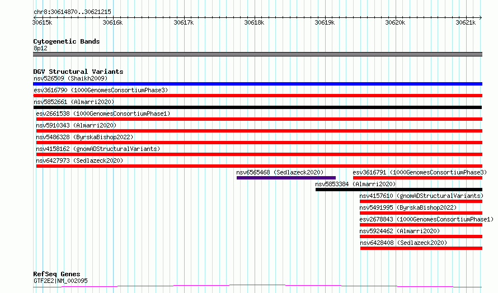This screenshot has height=293, width=498.
Task: Click the purple nsv6565468 variant bar
Action: (x=286, y=178)
